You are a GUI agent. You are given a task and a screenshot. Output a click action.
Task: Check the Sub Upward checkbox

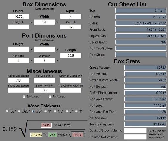point(24,96)
